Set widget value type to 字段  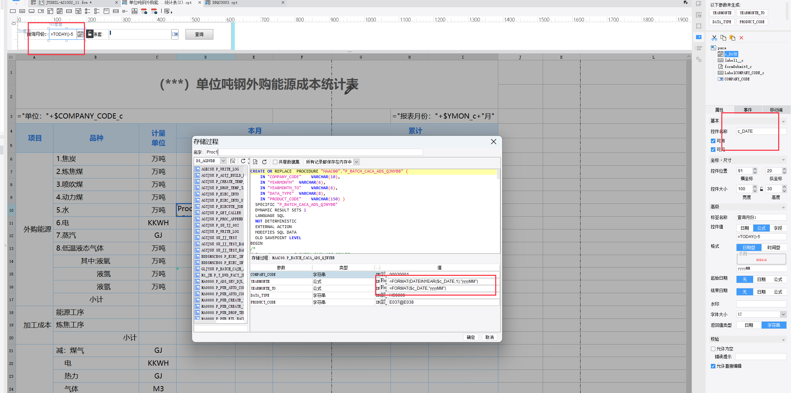tap(778, 228)
